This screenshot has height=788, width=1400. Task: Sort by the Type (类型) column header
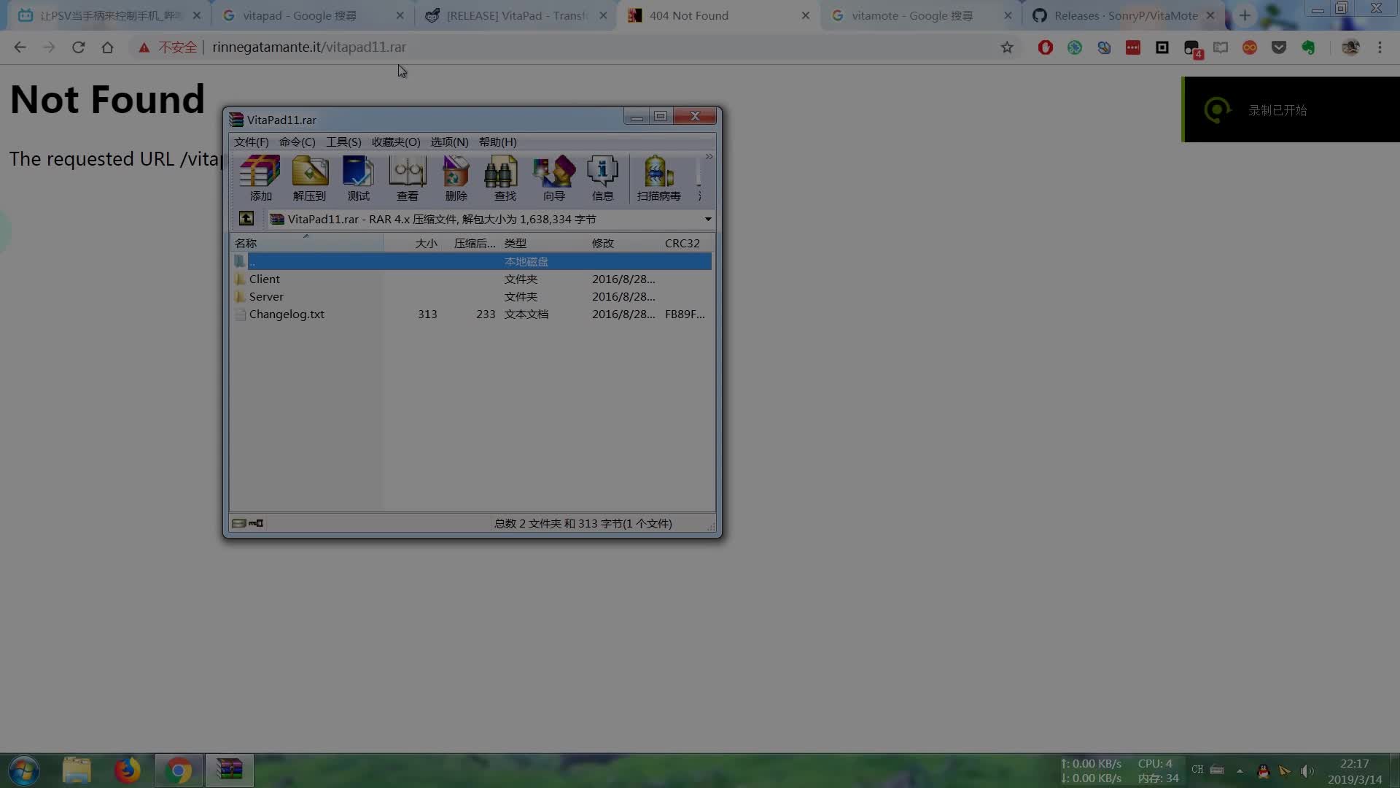pos(544,243)
